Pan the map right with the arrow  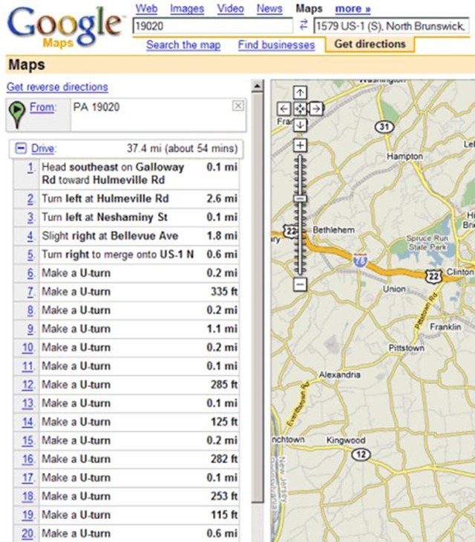tap(315, 108)
